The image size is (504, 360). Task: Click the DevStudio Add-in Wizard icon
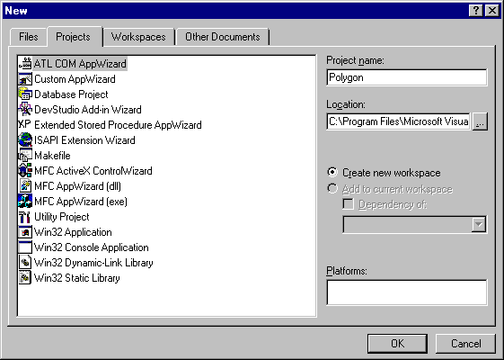tap(25, 110)
